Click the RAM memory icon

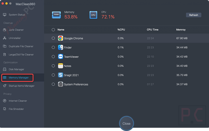tap(56, 15)
